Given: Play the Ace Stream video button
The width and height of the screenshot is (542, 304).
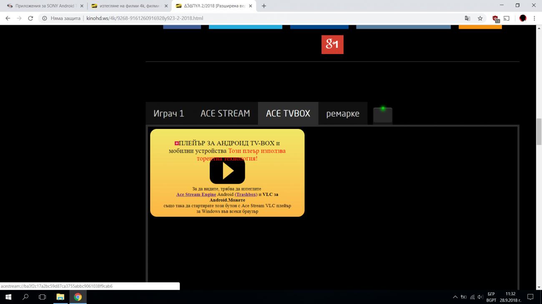Looking at the screenshot, I should 227,171.
